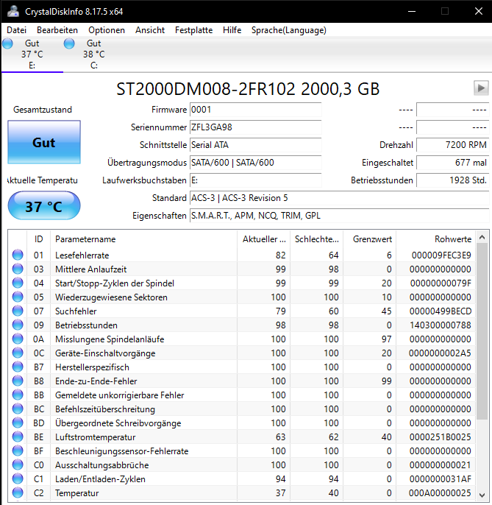Select the Lesefehlerrate parameter name
492x505 pixels.
82,255
